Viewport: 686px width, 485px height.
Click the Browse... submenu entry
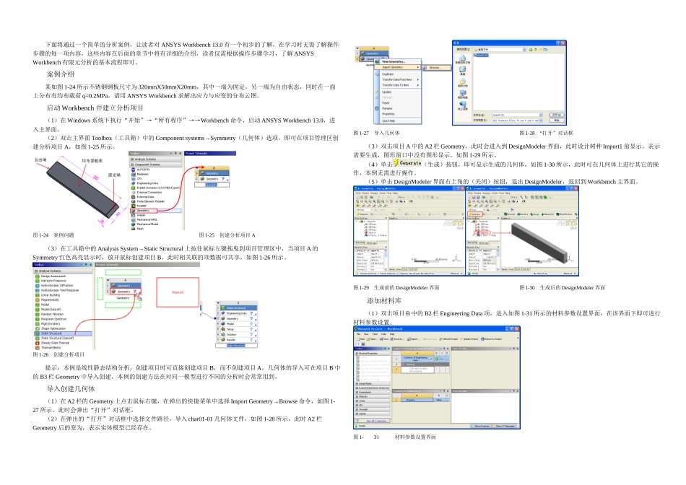click(x=436, y=68)
